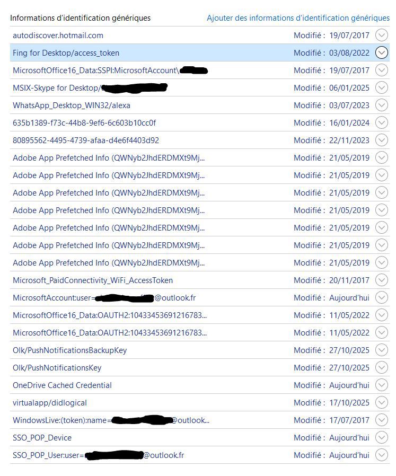
Task: Select 635b1389-f73c-44b8-9ef6-6c603b10cc0f name
Action: tap(84, 123)
